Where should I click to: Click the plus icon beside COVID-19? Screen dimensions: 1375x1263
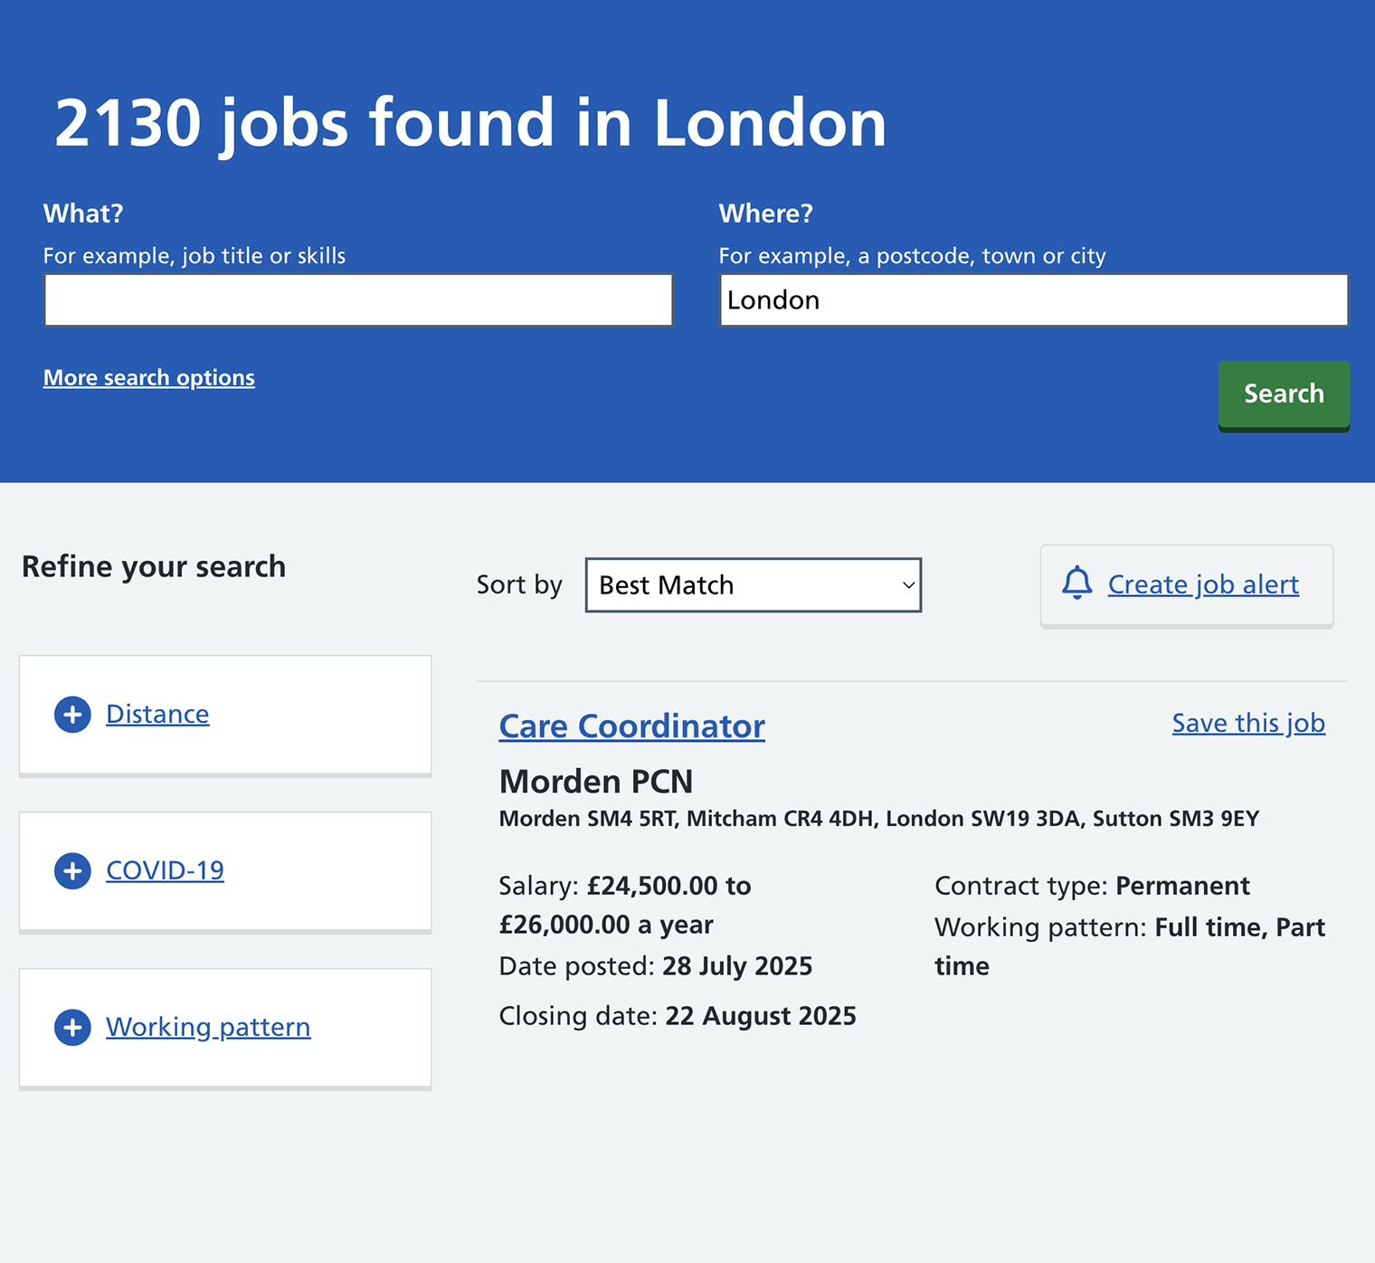coord(72,871)
